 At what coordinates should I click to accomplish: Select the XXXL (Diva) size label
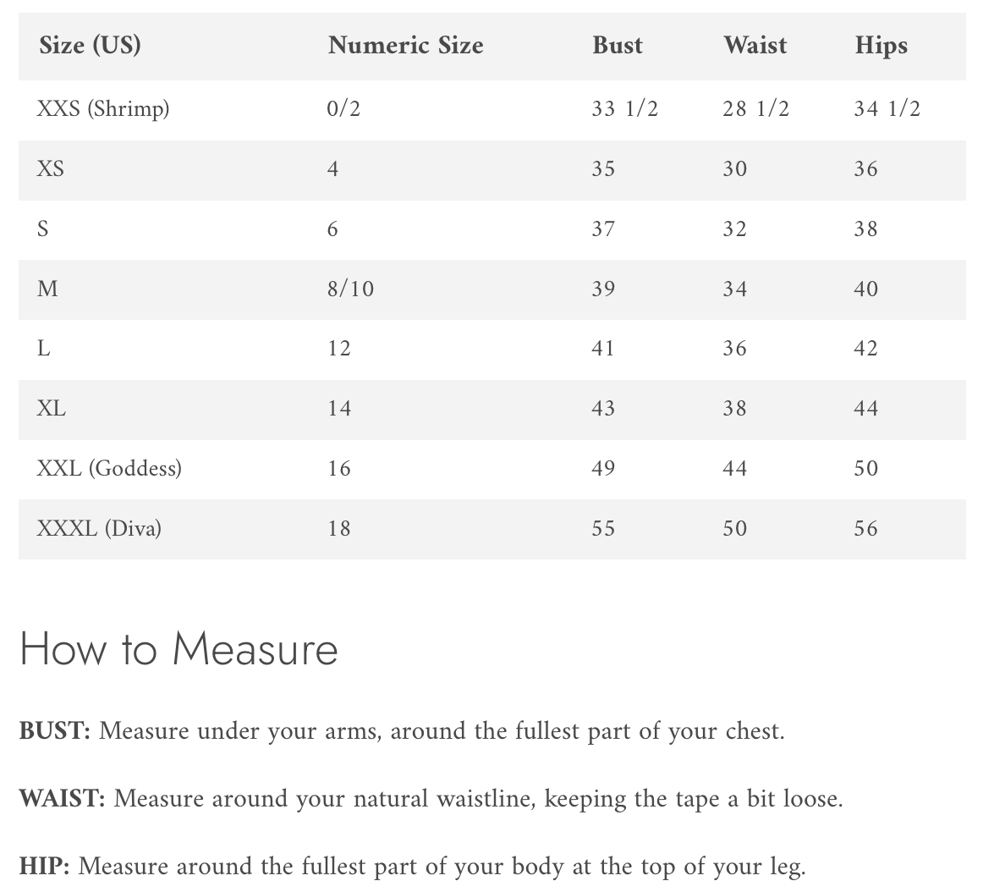click(x=99, y=529)
